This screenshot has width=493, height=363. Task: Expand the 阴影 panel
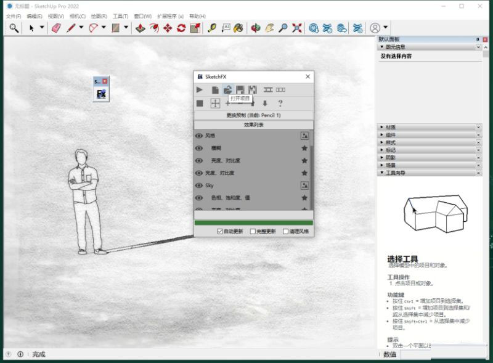pos(381,157)
